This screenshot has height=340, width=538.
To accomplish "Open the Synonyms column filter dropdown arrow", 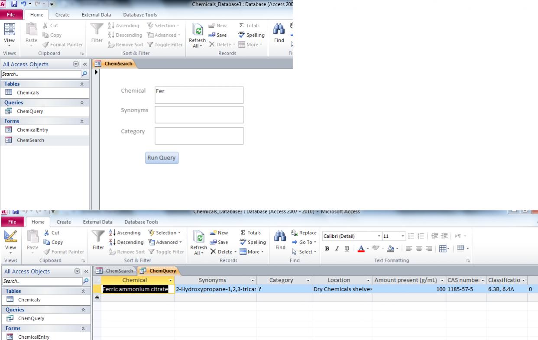I will click(x=252, y=281).
